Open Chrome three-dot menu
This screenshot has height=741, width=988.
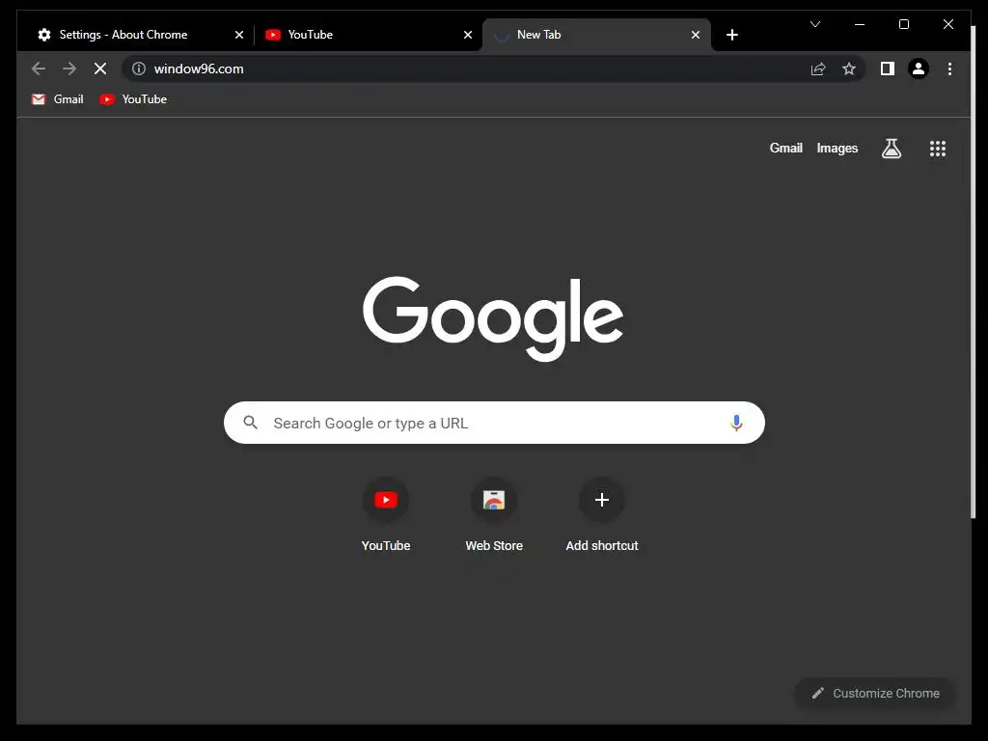point(949,69)
